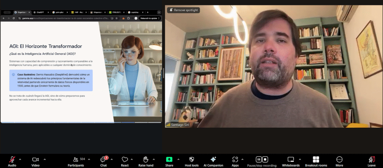Open the Participants panel
The width and height of the screenshot is (383, 168).
[76, 159]
